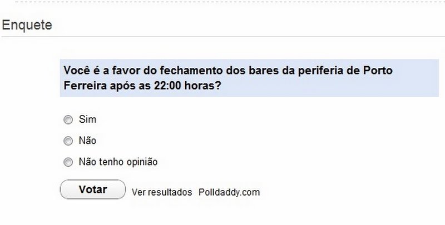Click the "Enquete" section heading
The width and height of the screenshot is (445, 225).
pos(27,26)
